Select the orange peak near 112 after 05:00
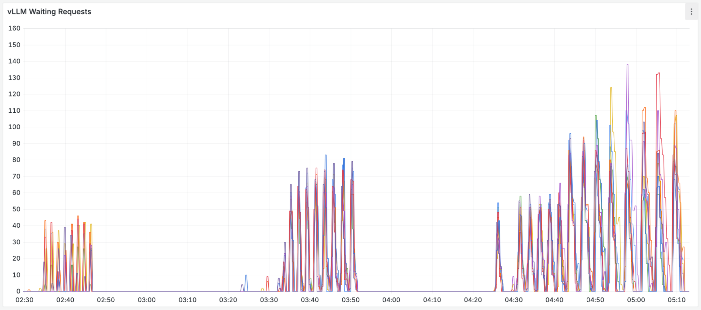701x310 pixels. pos(644,108)
